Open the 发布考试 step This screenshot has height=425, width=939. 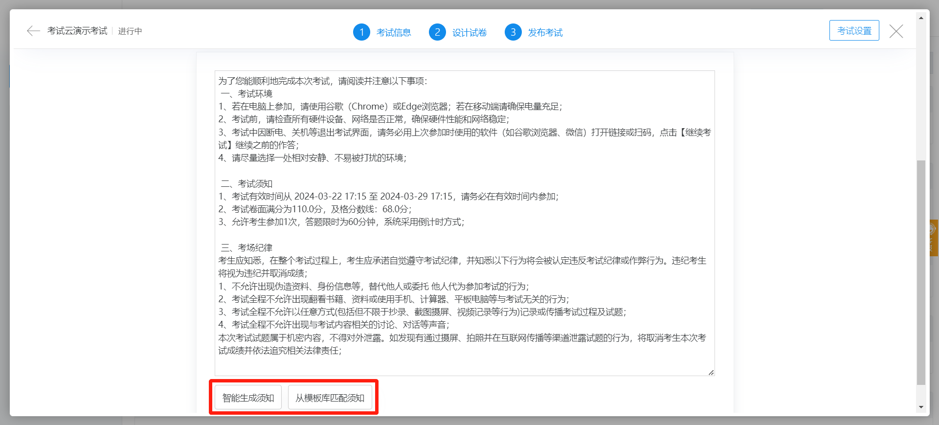(545, 33)
